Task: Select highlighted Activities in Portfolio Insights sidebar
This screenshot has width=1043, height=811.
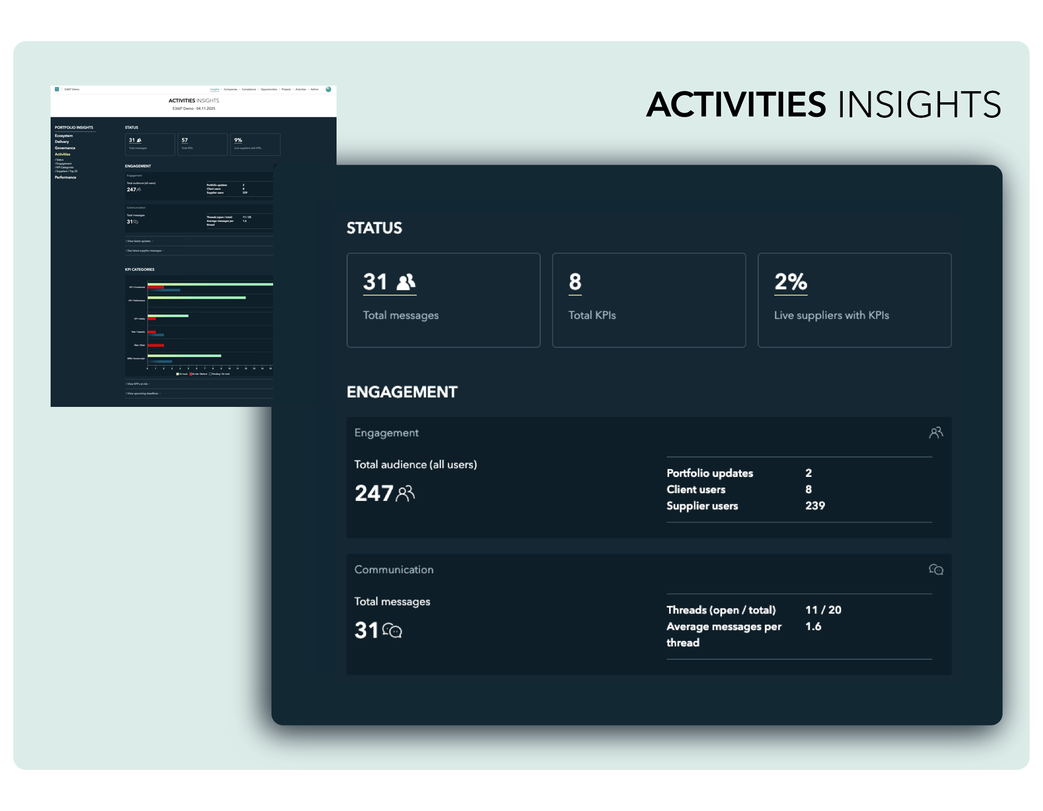Action: tap(62, 154)
